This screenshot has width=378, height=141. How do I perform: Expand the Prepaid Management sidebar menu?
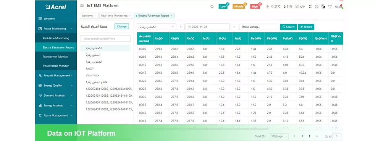click(x=56, y=75)
